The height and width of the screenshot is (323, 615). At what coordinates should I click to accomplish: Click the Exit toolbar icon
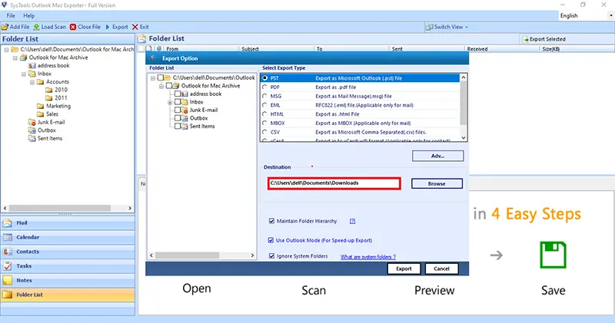point(135,27)
